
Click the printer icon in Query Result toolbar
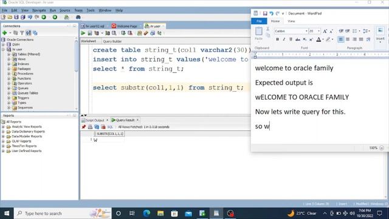point(90,127)
